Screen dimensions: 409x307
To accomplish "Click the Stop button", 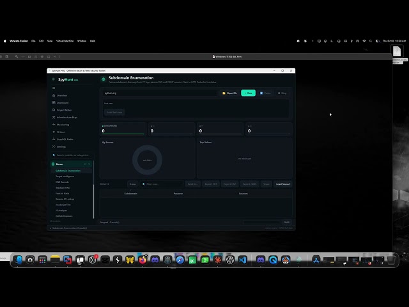I will tap(282, 93).
